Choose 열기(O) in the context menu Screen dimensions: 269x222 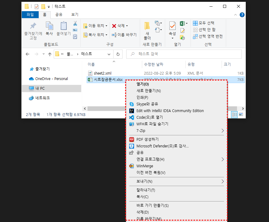pos(177,84)
